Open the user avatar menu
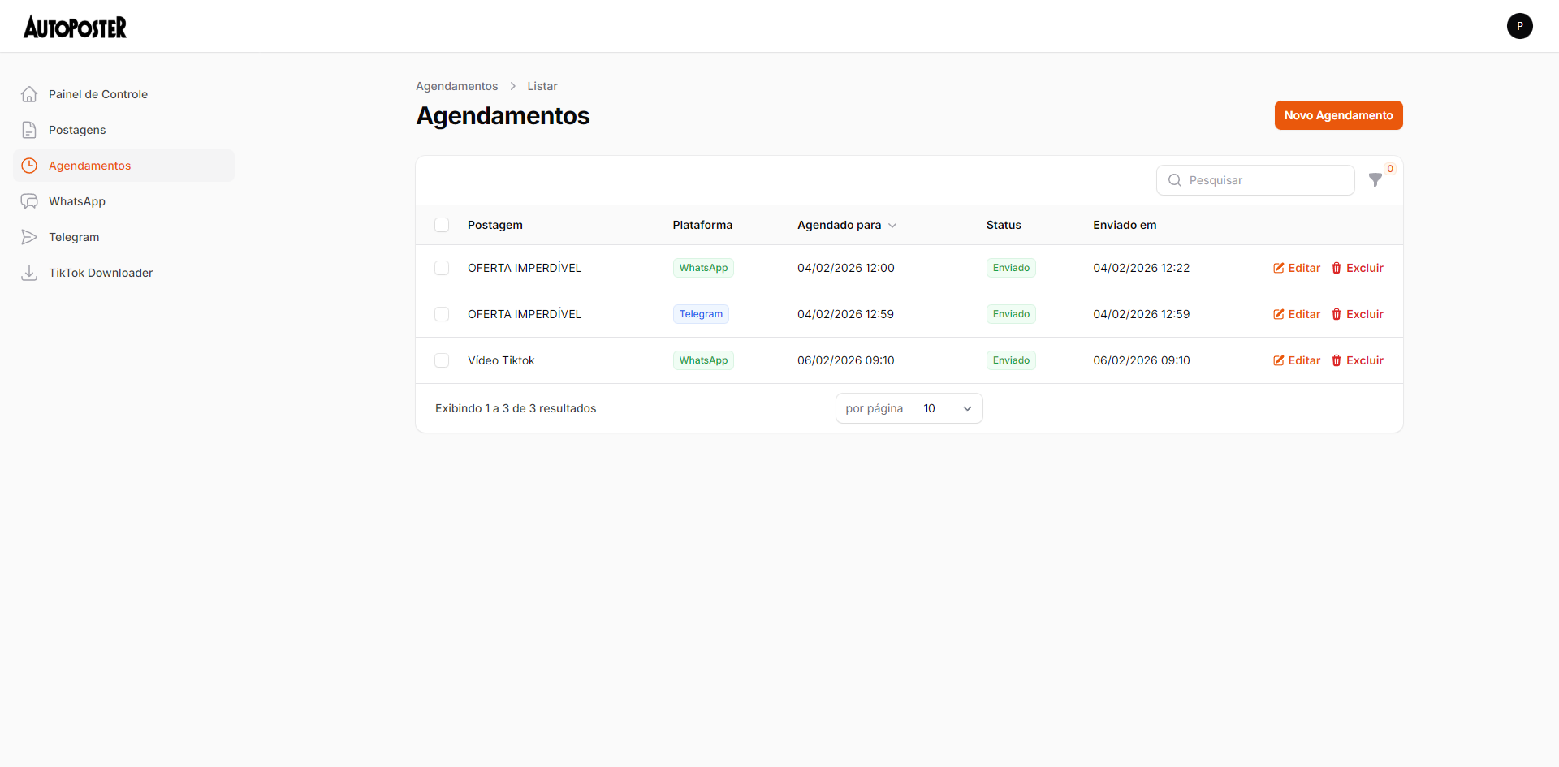The height and width of the screenshot is (767, 1559). click(x=1519, y=26)
